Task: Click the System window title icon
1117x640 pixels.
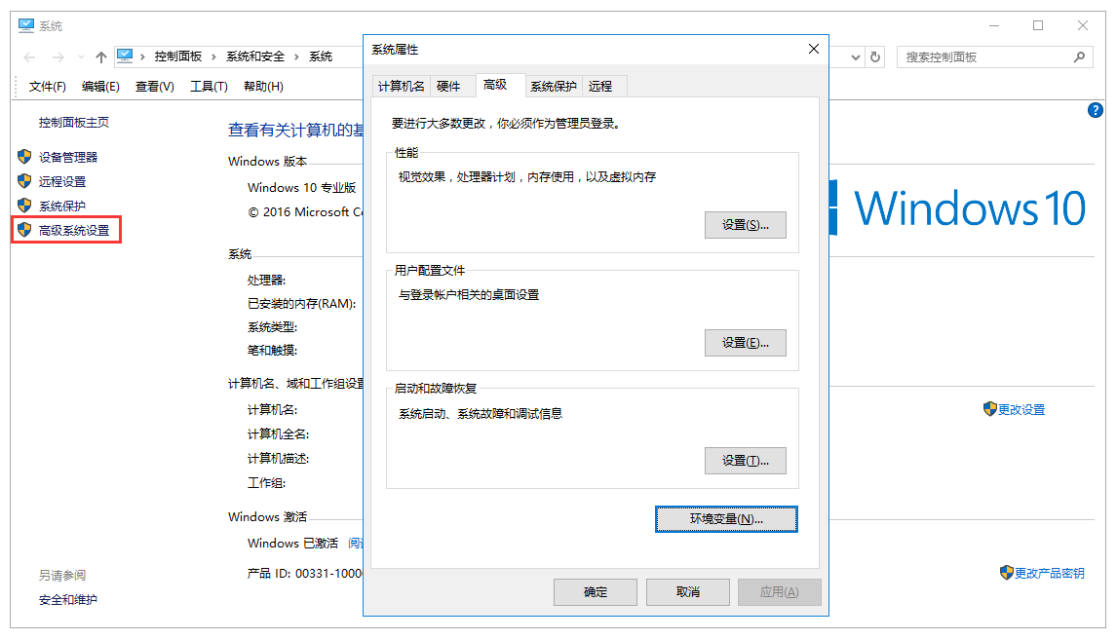Action: tap(26, 25)
